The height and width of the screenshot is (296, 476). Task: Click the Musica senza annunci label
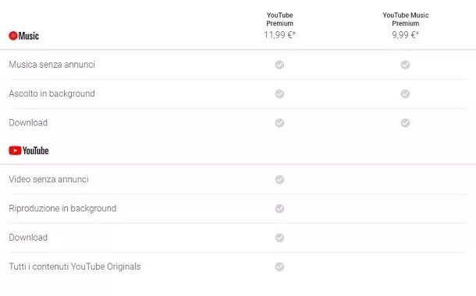point(52,64)
